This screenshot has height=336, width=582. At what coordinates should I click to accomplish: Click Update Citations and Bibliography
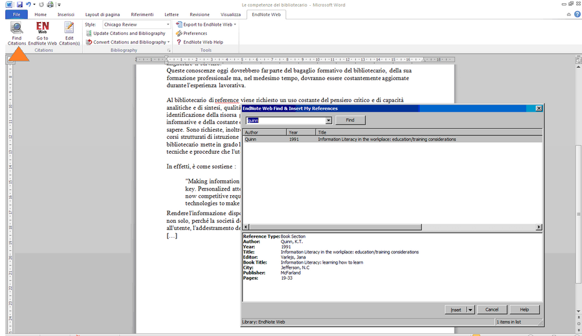point(129,33)
